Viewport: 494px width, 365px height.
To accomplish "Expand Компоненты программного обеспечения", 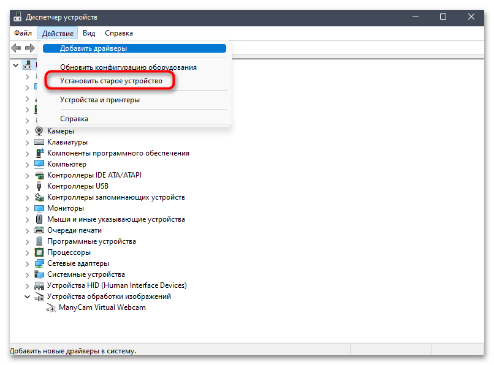I will click(x=27, y=153).
